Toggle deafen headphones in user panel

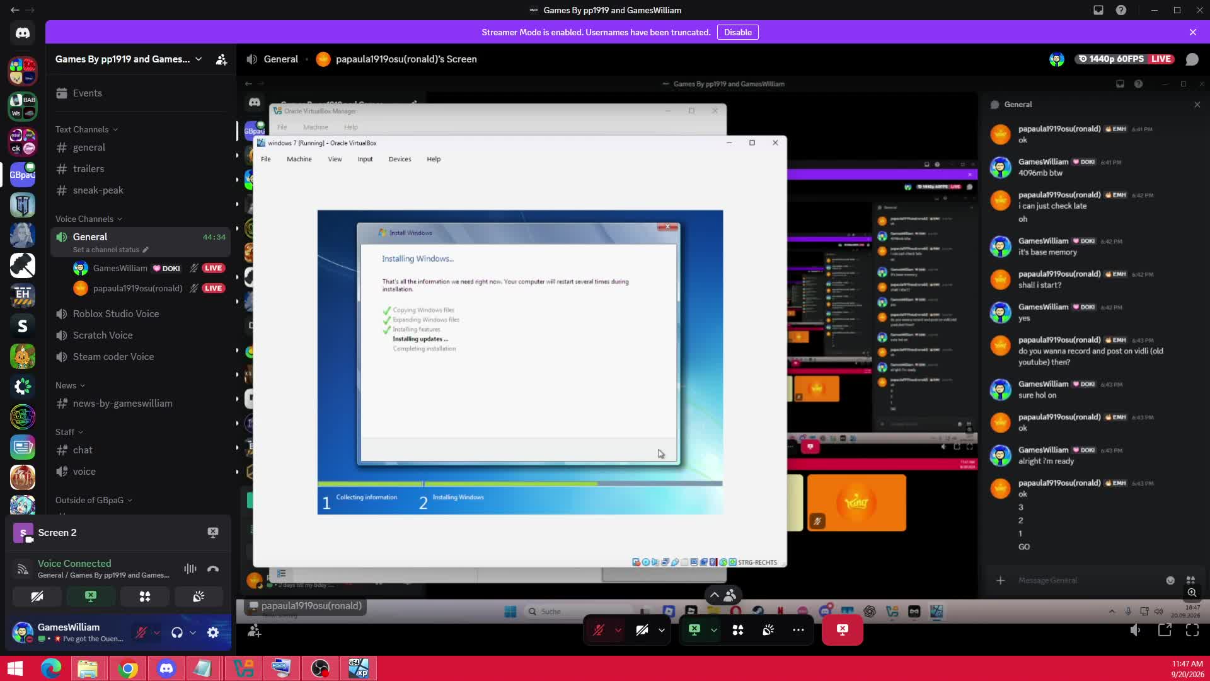[x=177, y=632]
